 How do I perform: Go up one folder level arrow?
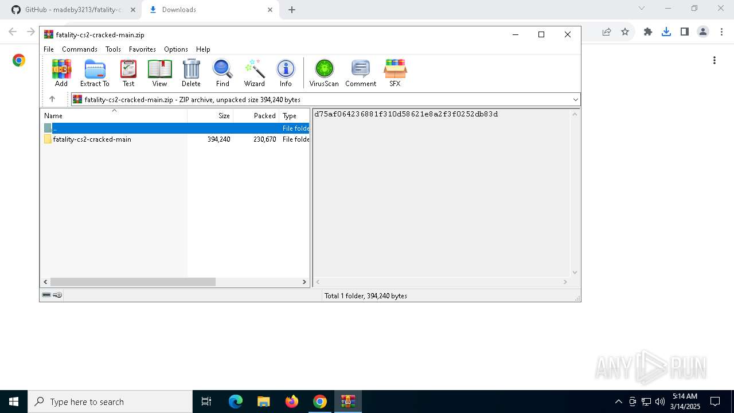[52, 99]
